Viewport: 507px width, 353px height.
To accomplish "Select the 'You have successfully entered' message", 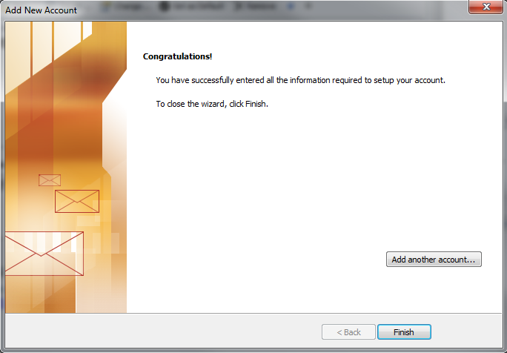I will pyautogui.click(x=300, y=80).
